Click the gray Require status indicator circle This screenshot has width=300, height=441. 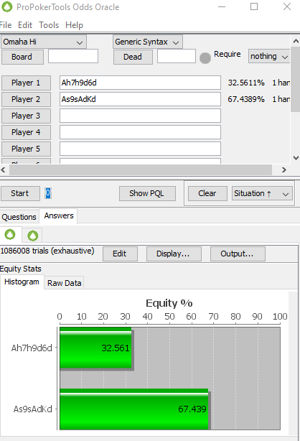coord(205,58)
